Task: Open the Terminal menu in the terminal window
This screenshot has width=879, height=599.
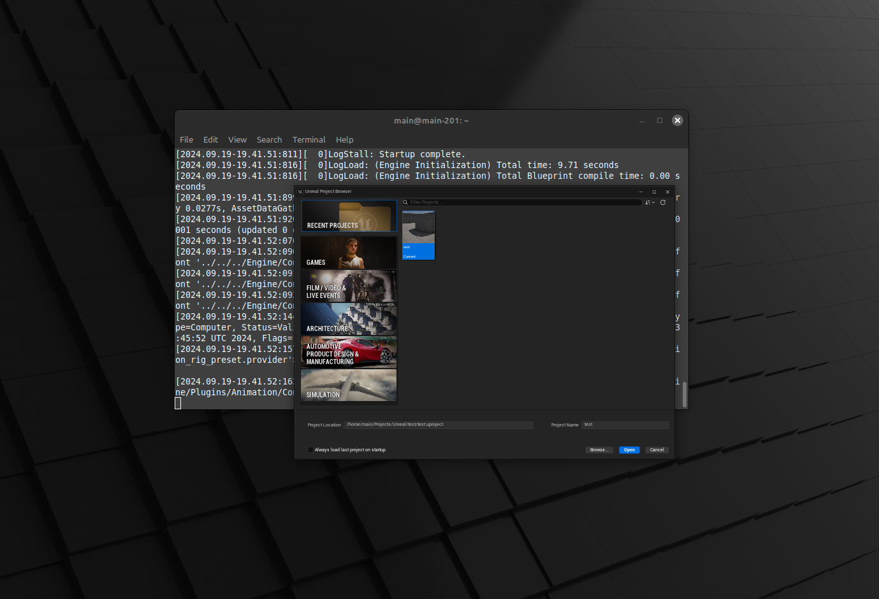Action: point(309,140)
